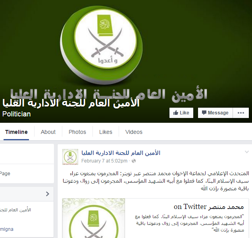Switch to the Timeline tab

[x=16, y=132]
